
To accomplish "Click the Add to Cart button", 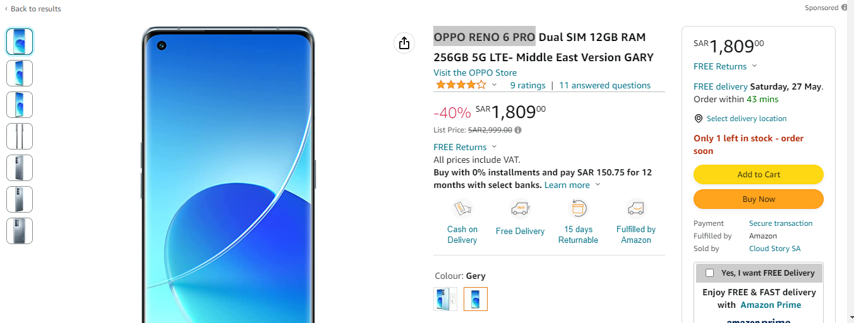I will point(759,174).
